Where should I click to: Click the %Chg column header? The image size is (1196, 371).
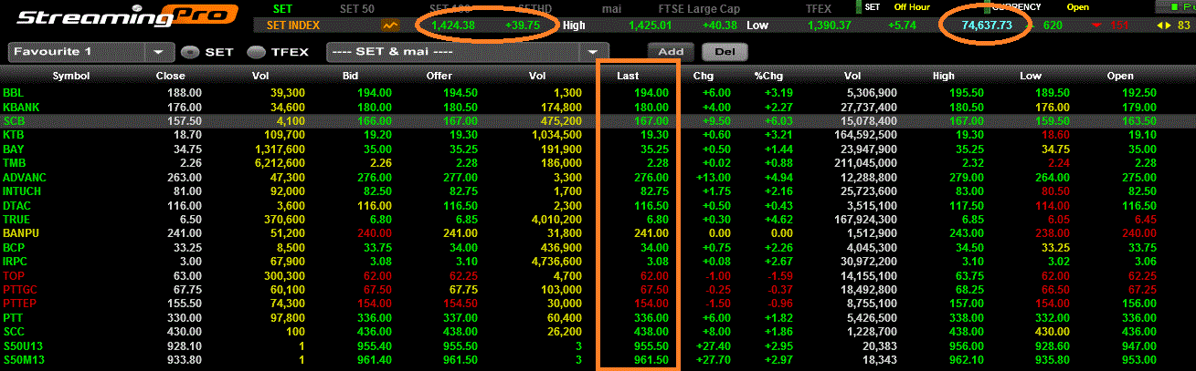click(766, 76)
